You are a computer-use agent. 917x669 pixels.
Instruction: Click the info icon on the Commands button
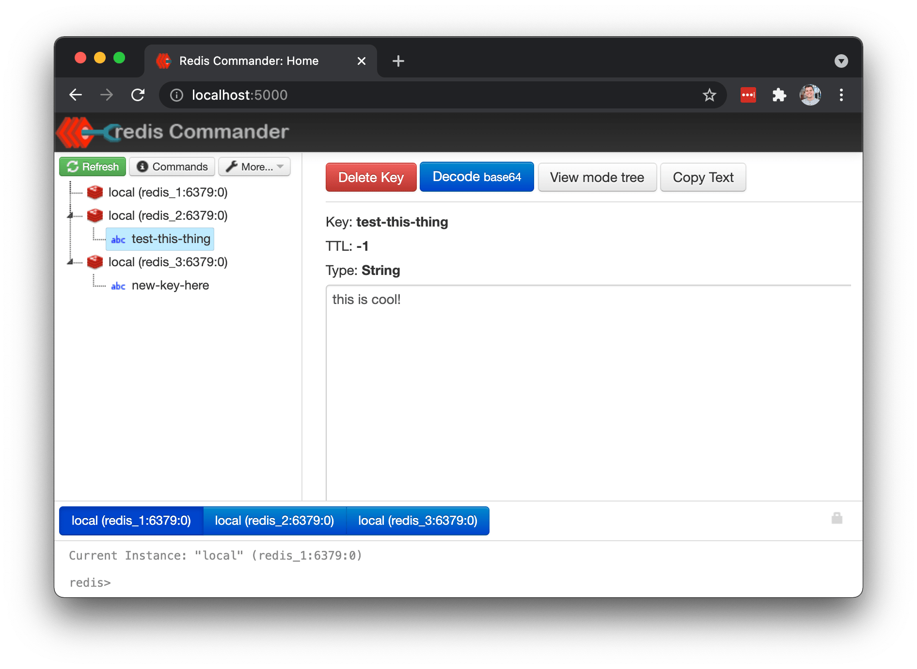pyautogui.click(x=142, y=166)
